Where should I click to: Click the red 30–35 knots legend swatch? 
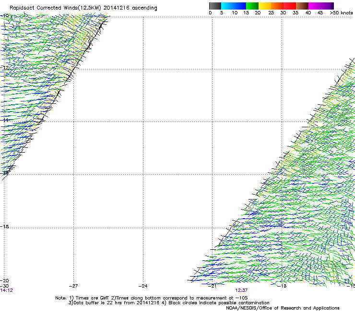click(x=290, y=6)
